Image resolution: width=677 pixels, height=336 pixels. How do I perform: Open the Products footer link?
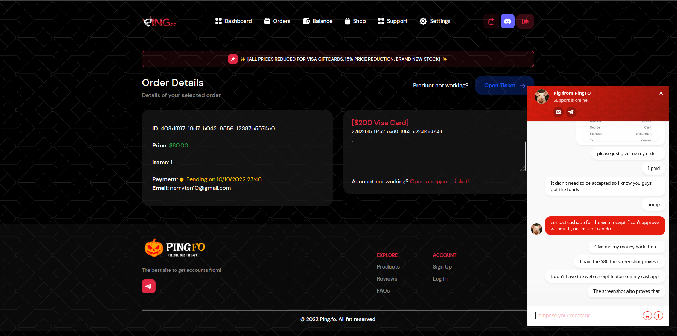point(388,267)
